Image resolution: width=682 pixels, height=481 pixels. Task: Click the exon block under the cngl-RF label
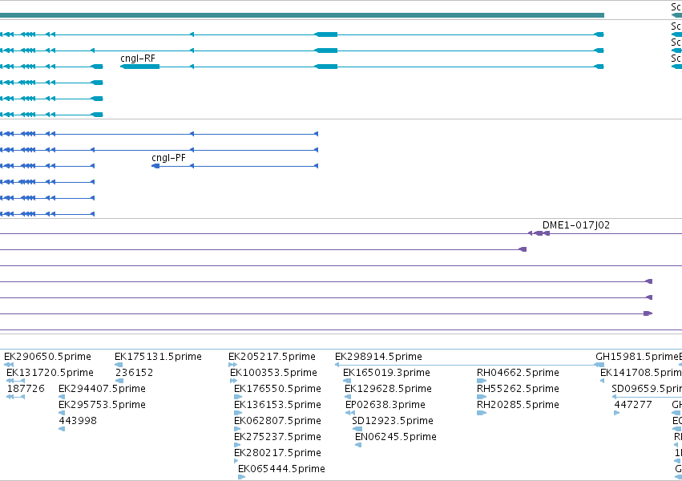tap(140, 67)
